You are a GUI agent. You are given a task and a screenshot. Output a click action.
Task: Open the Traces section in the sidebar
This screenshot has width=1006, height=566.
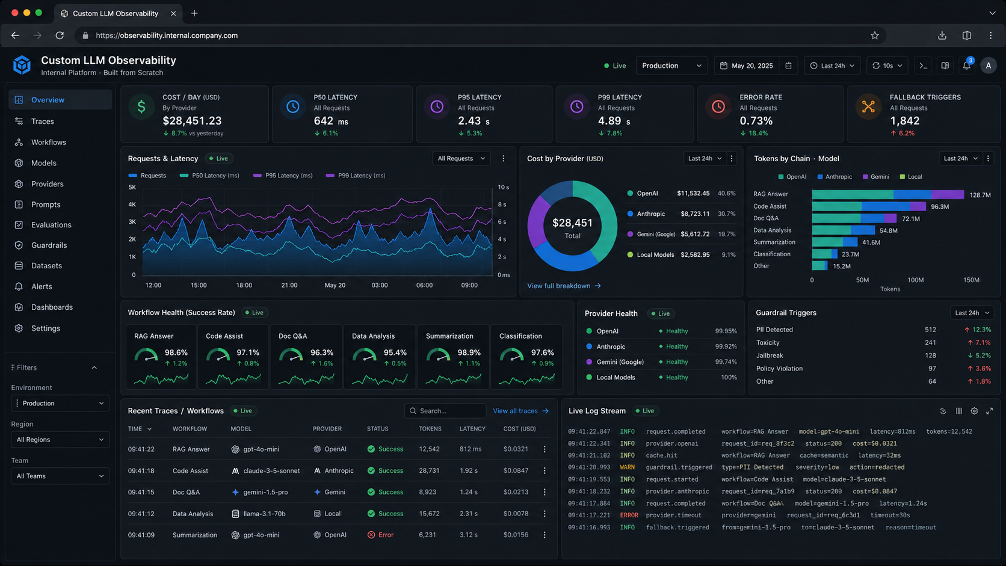pyautogui.click(x=42, y=121)
